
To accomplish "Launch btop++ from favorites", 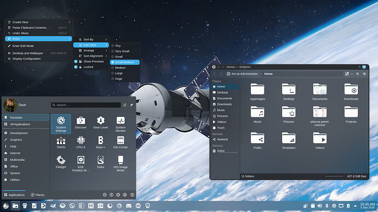I will [101, 143].
